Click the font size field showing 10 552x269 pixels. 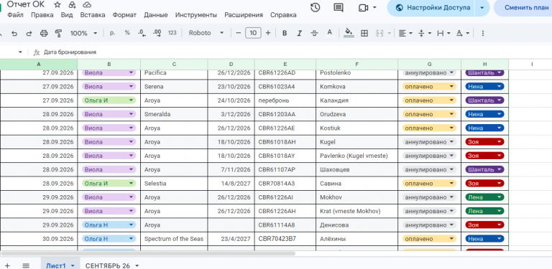coord(253,33)
